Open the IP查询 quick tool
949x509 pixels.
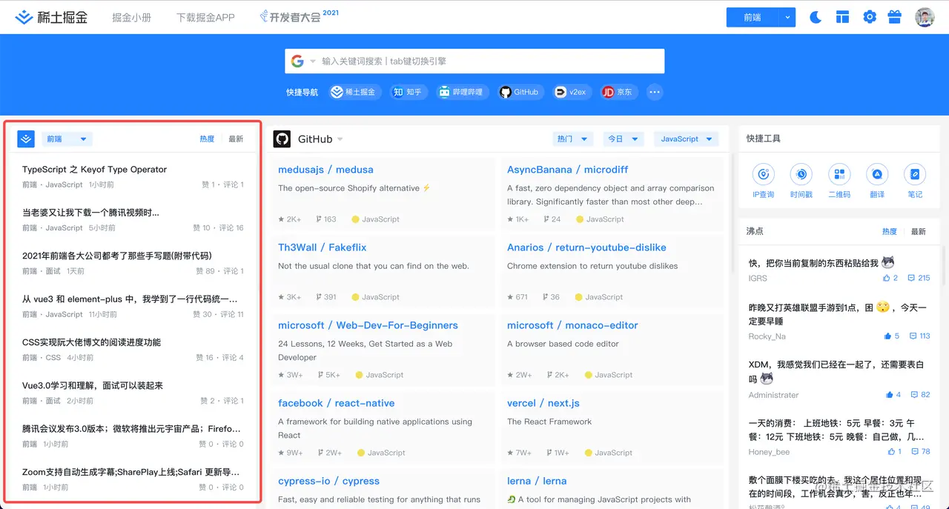pyautogui.click(x=763, y=182)
